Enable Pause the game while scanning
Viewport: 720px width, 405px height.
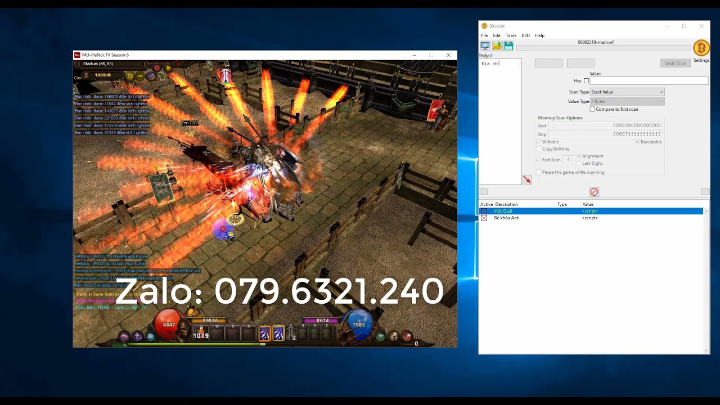coord(539,172)
